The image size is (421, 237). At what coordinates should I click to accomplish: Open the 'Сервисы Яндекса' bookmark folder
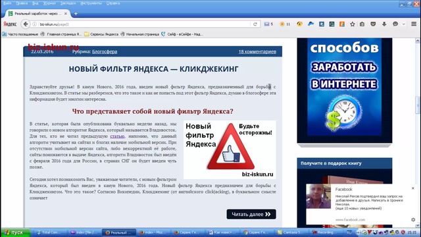(101, 34)
